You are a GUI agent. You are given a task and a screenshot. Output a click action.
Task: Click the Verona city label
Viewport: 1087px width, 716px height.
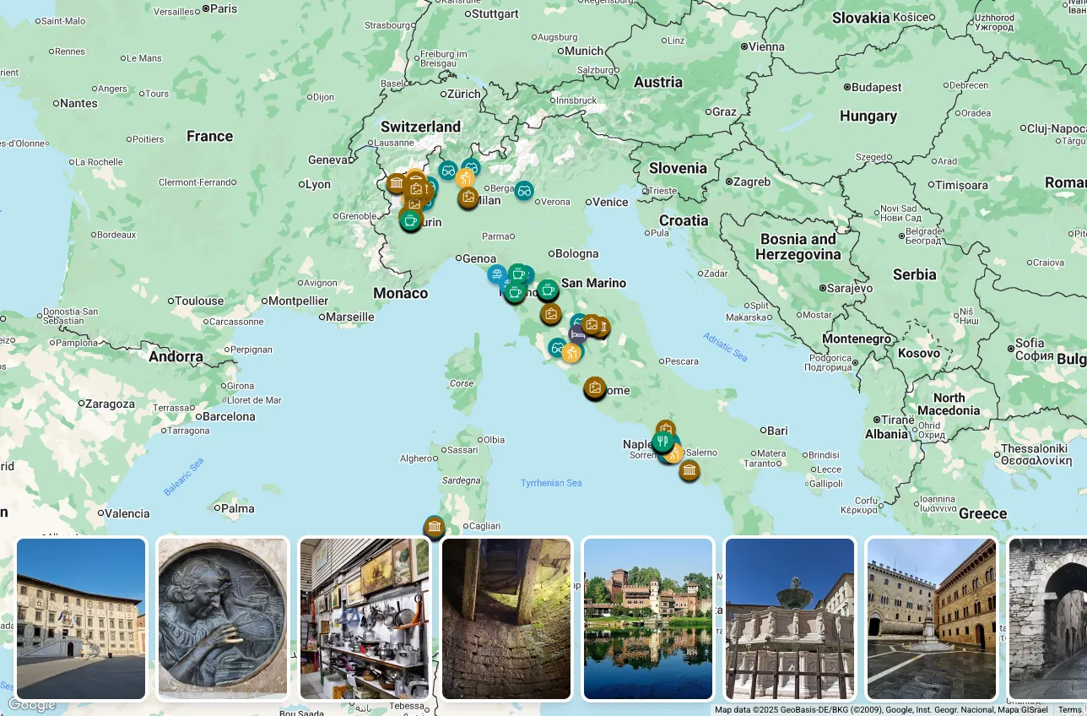tap(555, 202)
